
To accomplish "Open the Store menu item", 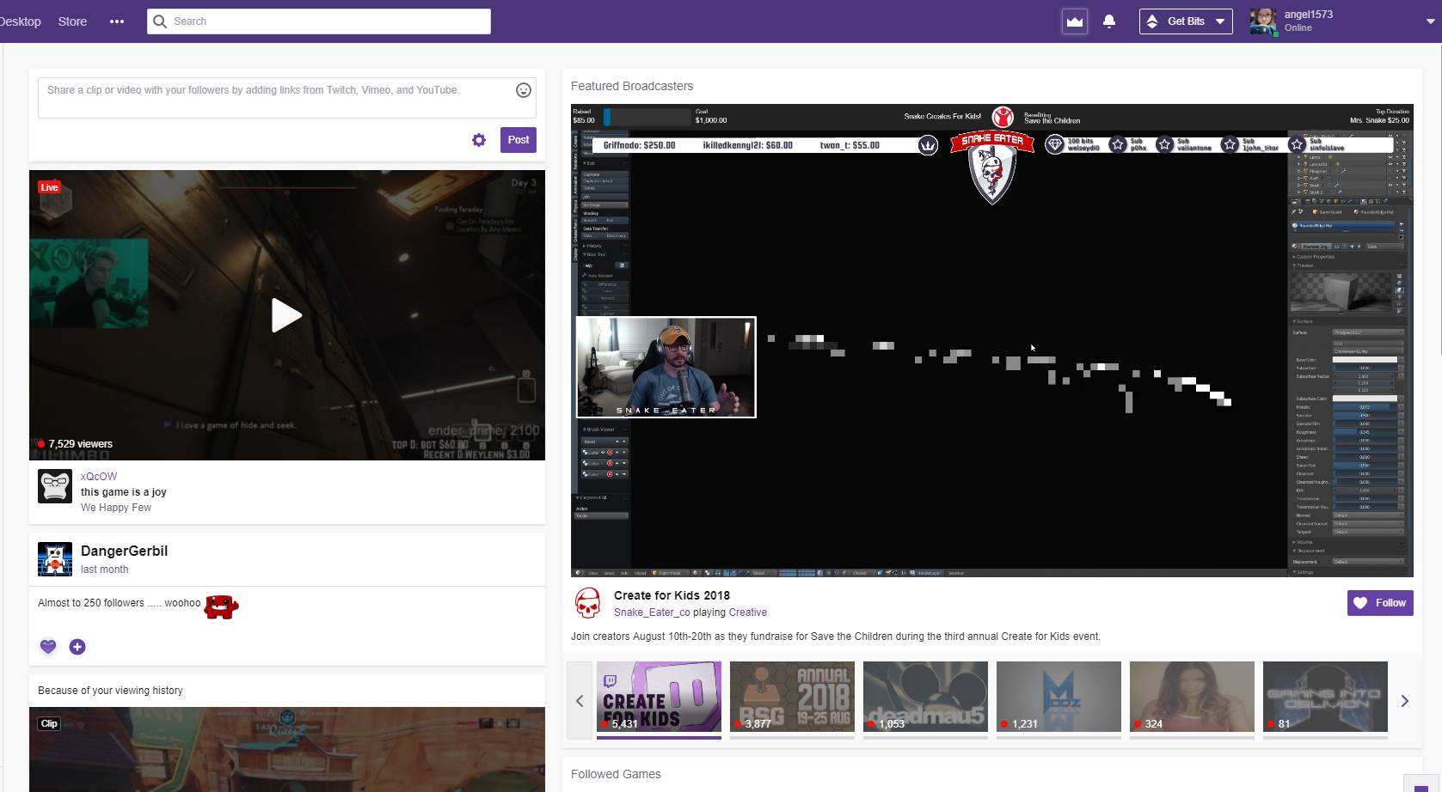I will point(71,21).
